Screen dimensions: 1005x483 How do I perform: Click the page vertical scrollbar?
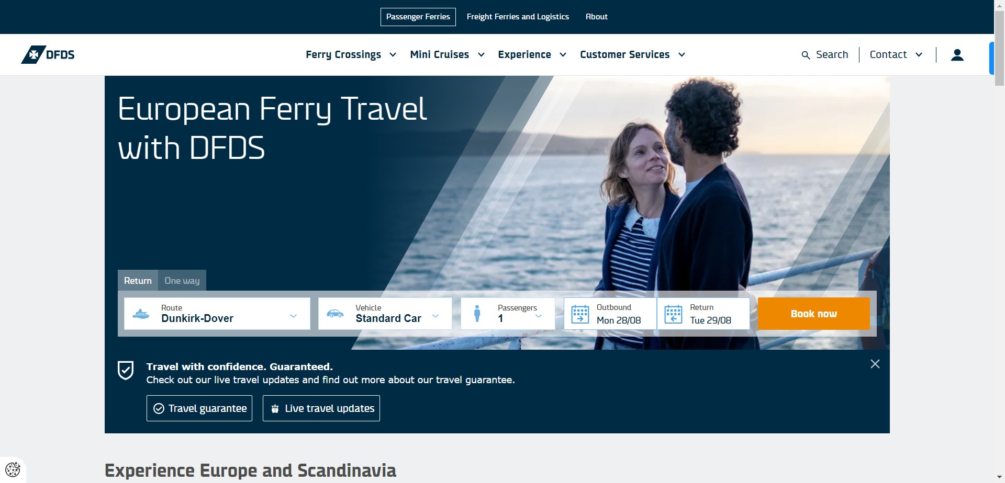tap(999, 241)
